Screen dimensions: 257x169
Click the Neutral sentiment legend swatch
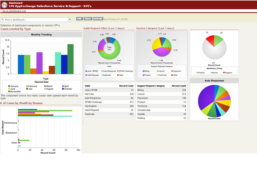tap(210, 73)
